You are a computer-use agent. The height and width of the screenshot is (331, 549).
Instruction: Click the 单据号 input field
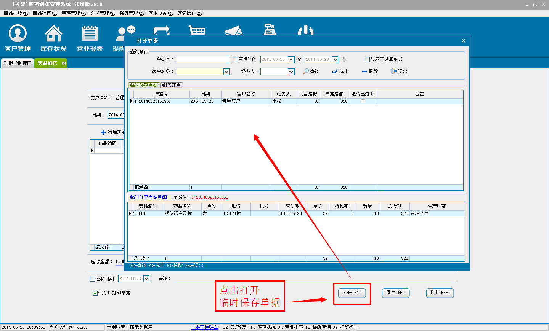[x=203, y=59]
